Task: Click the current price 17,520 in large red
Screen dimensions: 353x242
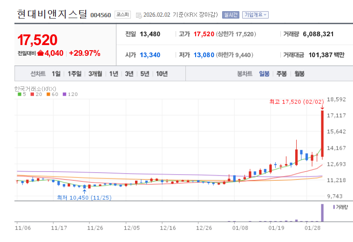Action: coord(37,40)
